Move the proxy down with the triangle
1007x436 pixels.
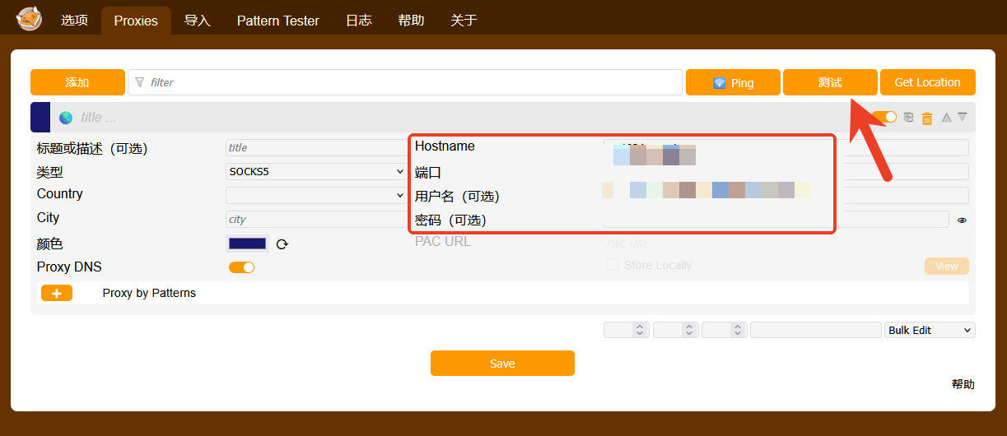click(x=962, y=118)
